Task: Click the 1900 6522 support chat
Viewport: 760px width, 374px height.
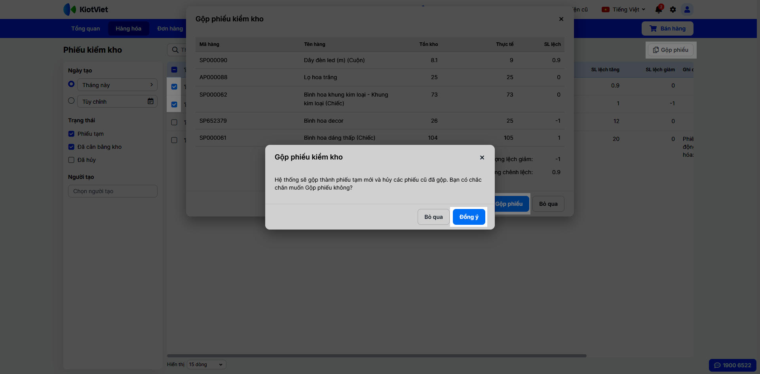Action: pos(732,365)
